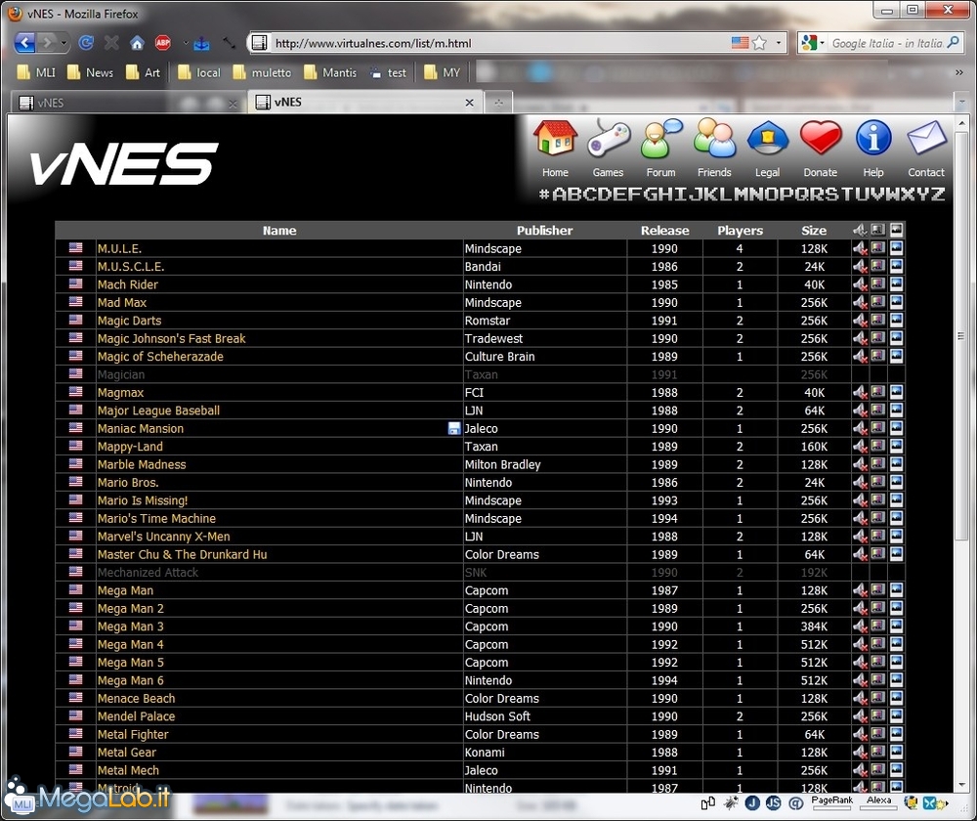977x821 pixels.
Task: Jump to the letter Z game list
Action: (x=938, y=194)
